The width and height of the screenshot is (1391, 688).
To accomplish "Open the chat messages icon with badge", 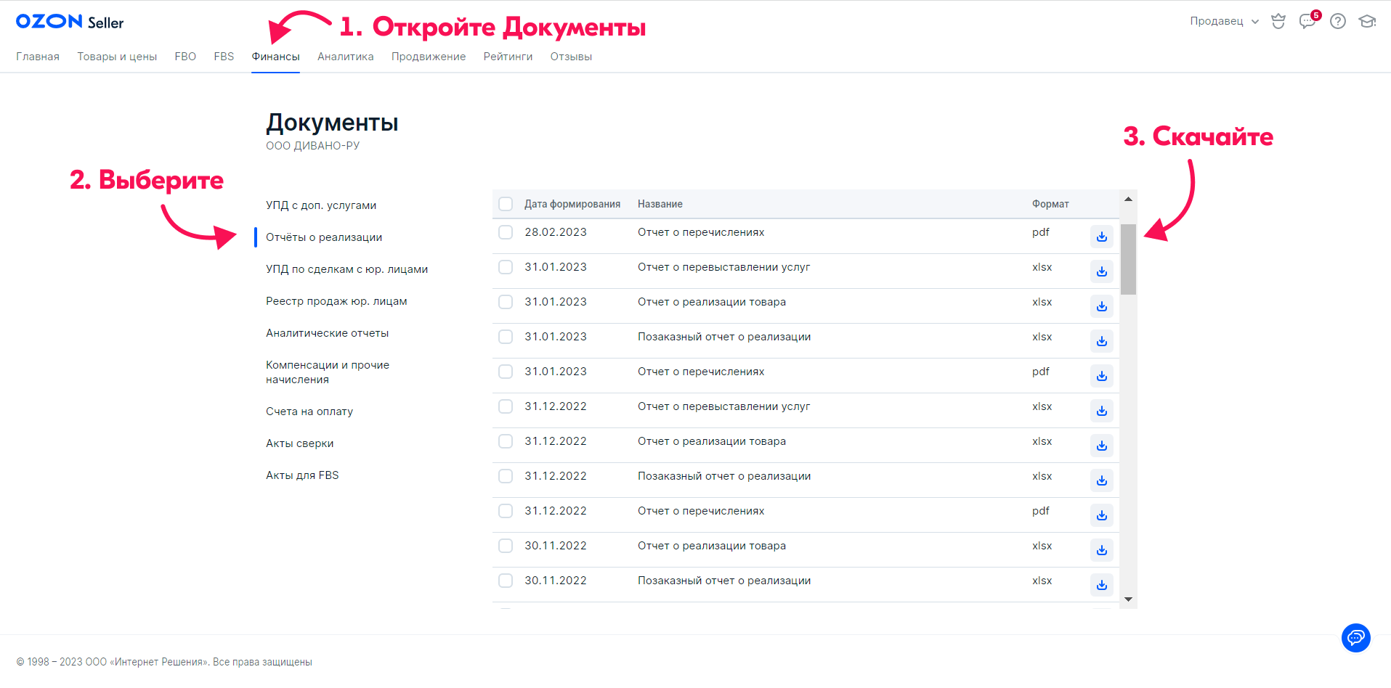I will [1308, 21].
